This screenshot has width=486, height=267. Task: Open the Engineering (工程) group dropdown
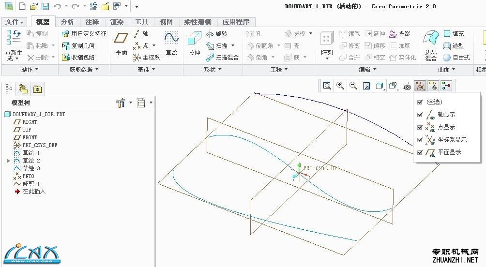(x=279, y=69)
